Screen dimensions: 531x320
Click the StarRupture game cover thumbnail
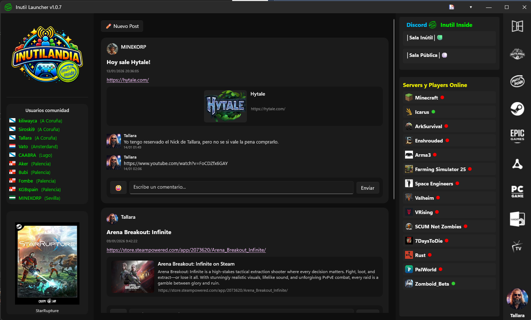tap(47, 263)
